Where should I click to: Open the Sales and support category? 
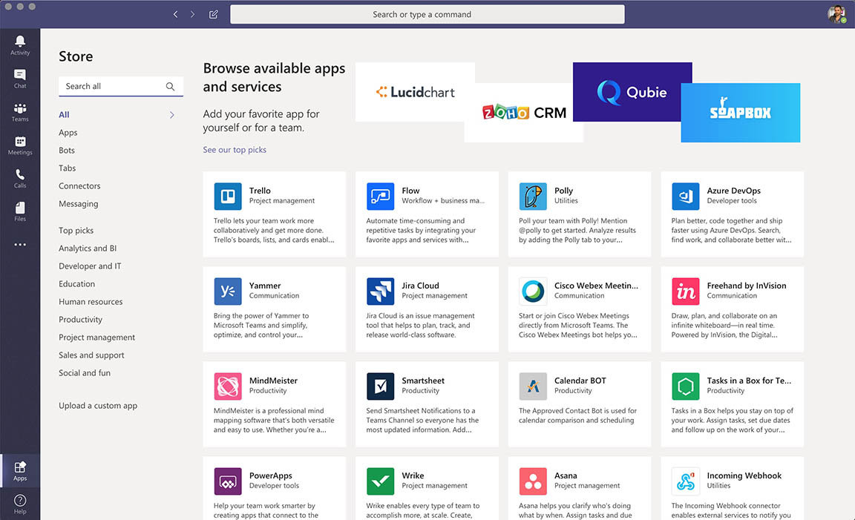91,355
